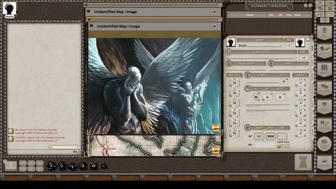Open the PC characters sidebar button

[324, 33]
